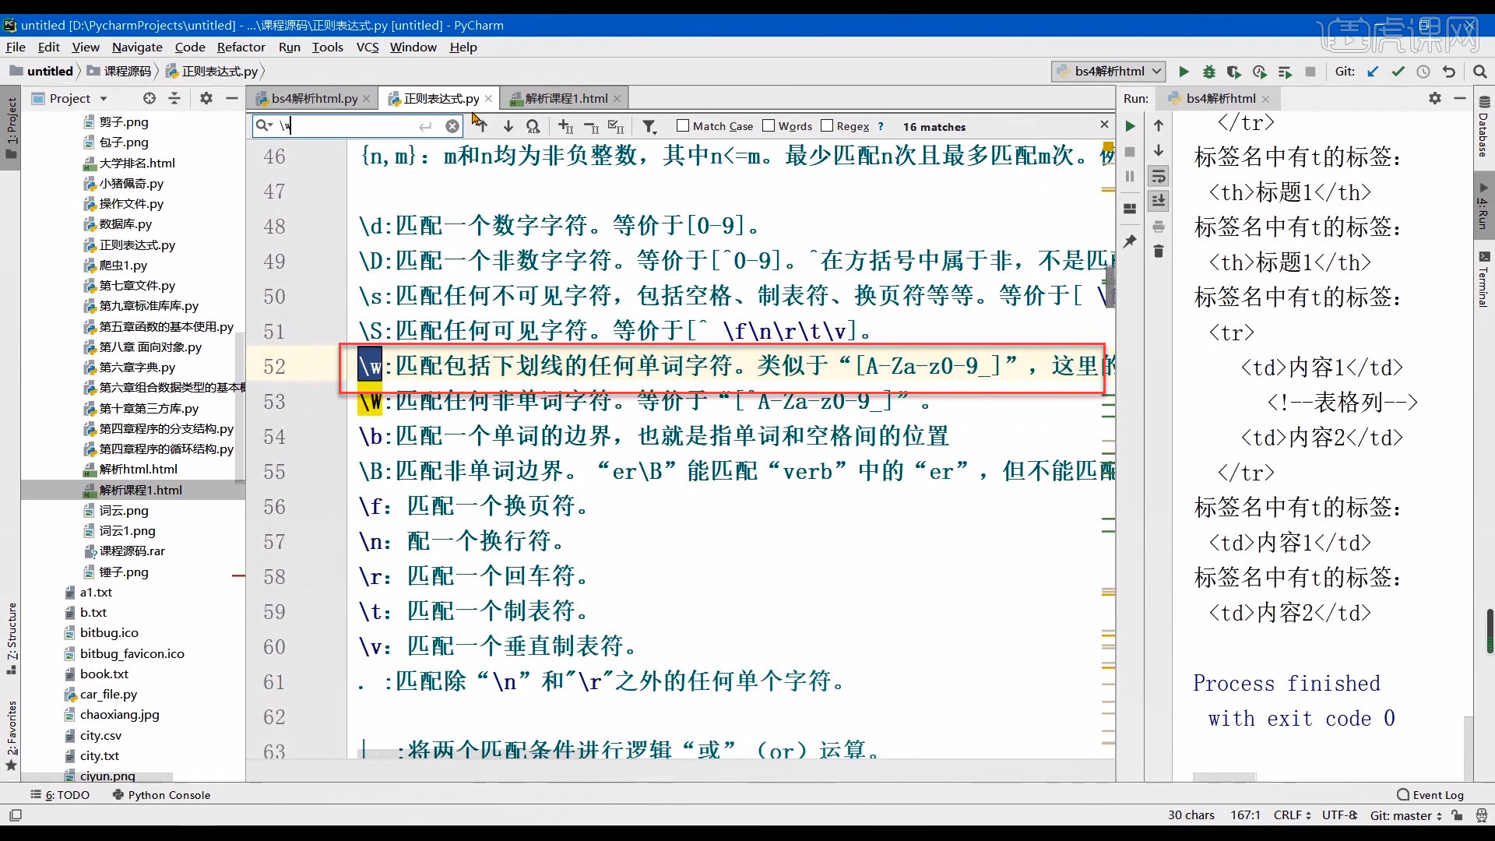Open the UTF-8 encoding selector
Viewport: 1495px width, 841px height.
(x=1339, y=815)
